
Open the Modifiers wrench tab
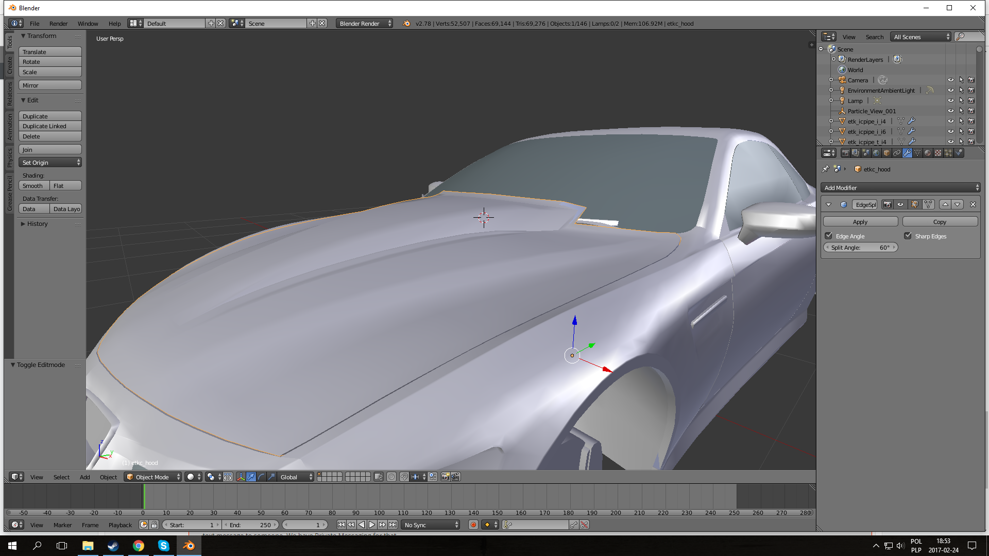click(907, 153)
